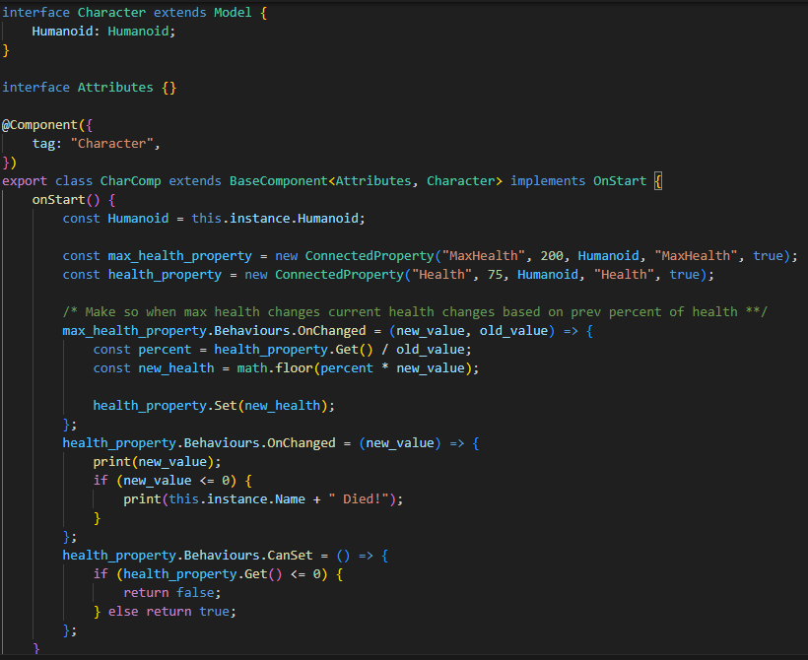Click the 'OnStart' interface name after implements

click(x=620, y=181)
